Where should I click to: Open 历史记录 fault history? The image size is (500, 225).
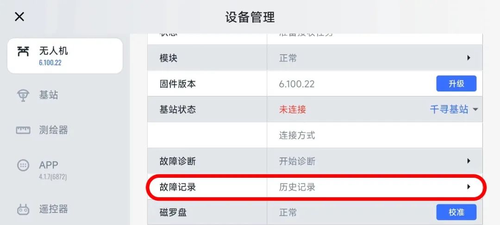coord(297,187)
